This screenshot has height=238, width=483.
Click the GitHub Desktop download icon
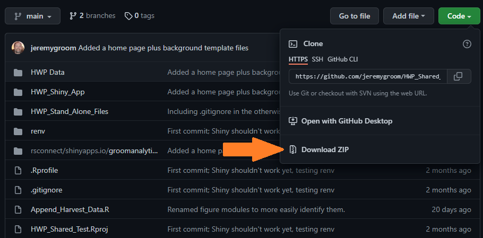click(292, 121)
